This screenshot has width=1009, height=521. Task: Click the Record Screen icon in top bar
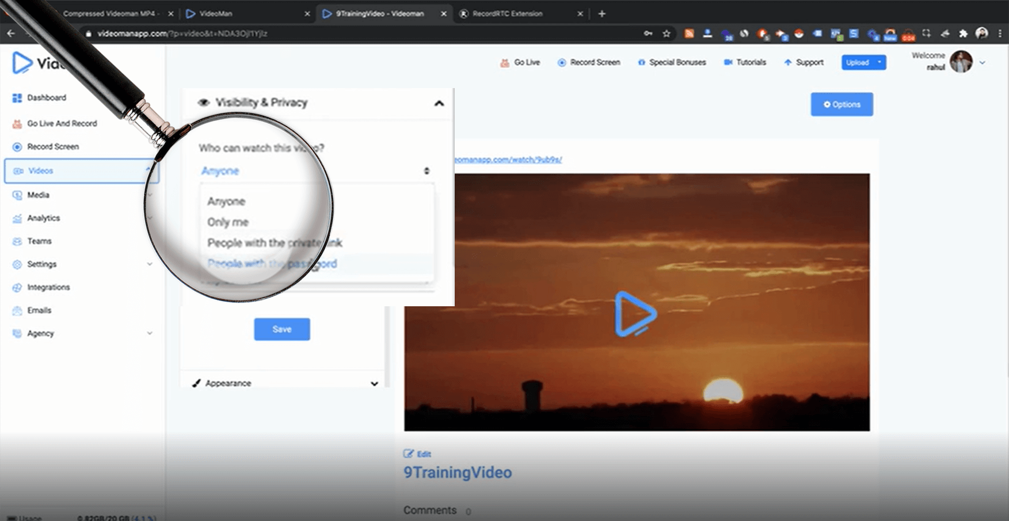[562, 63]
